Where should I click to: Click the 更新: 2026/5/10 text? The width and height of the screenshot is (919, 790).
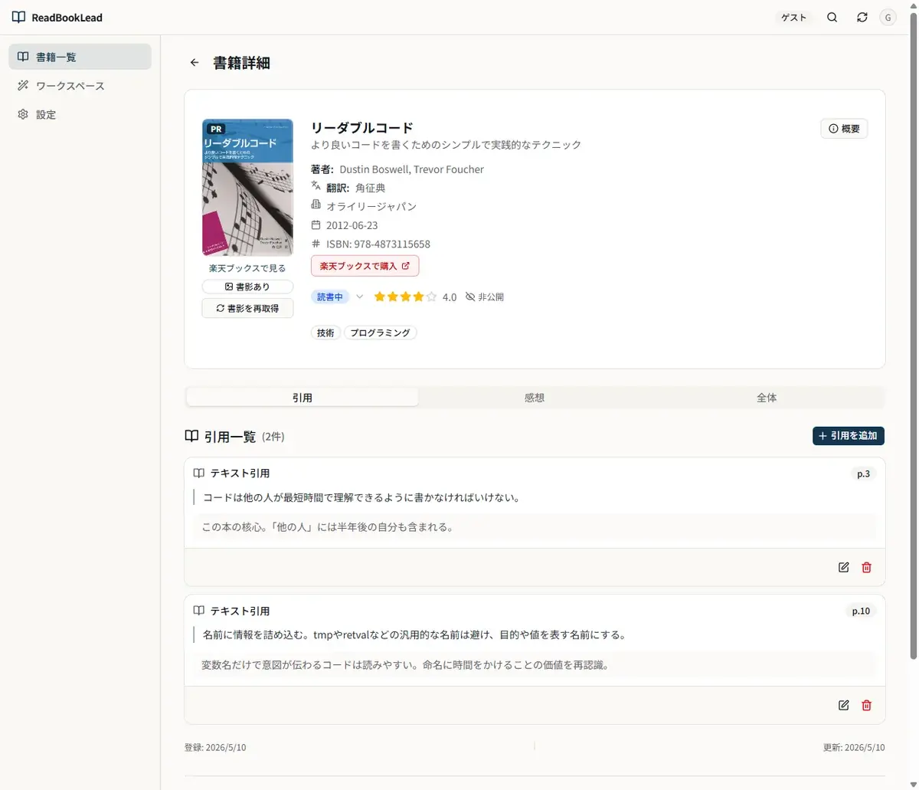(x=854, y=747)
